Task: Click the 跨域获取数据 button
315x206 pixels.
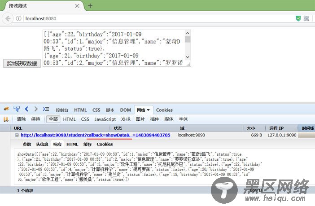Action: pyautogui.click(x=22, y=64)
